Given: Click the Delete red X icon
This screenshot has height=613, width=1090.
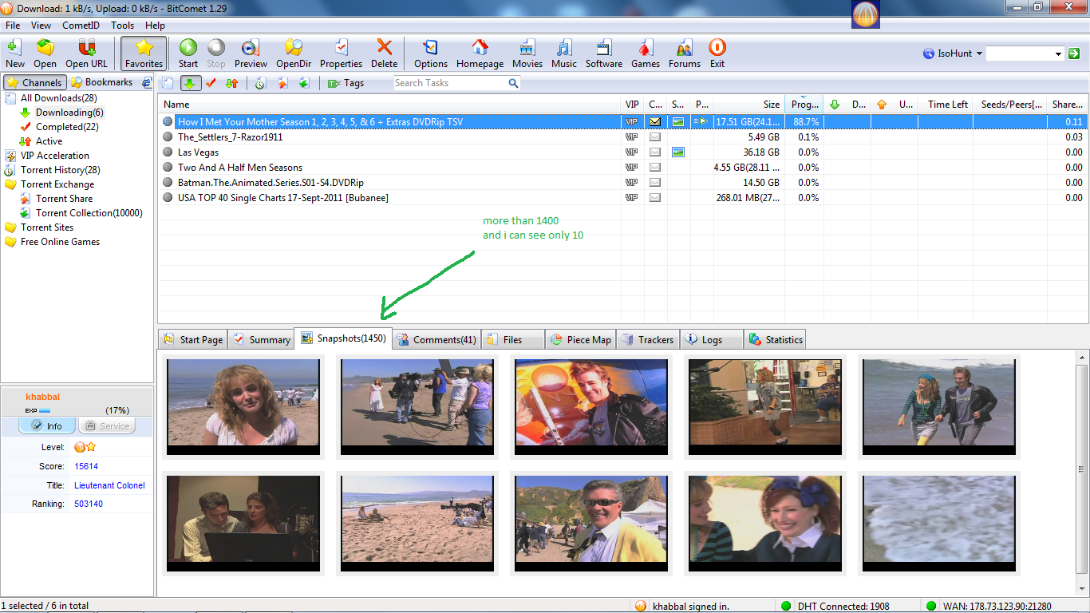Looking at the screenshot, I should click(384, 53).
